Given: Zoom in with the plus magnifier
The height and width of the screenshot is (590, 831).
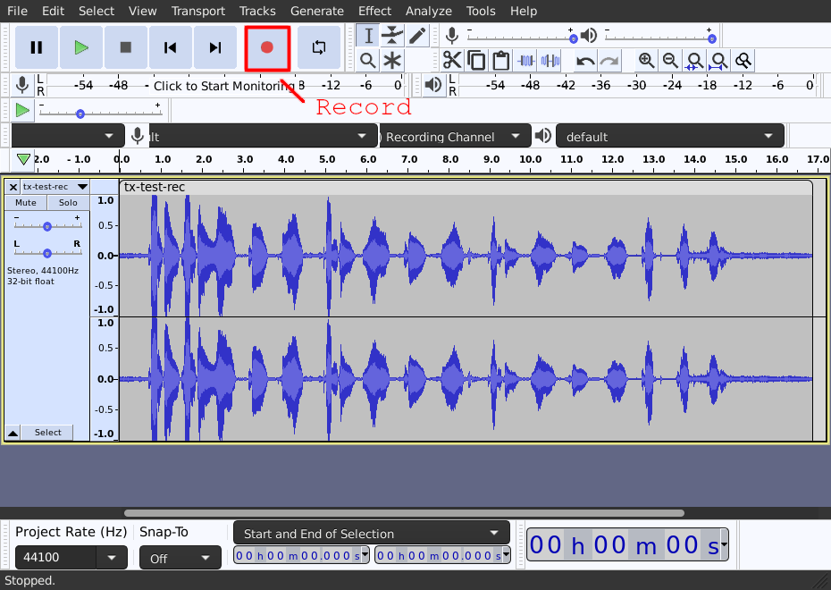Looking at the screenshot, I should (x=646, y=61).
